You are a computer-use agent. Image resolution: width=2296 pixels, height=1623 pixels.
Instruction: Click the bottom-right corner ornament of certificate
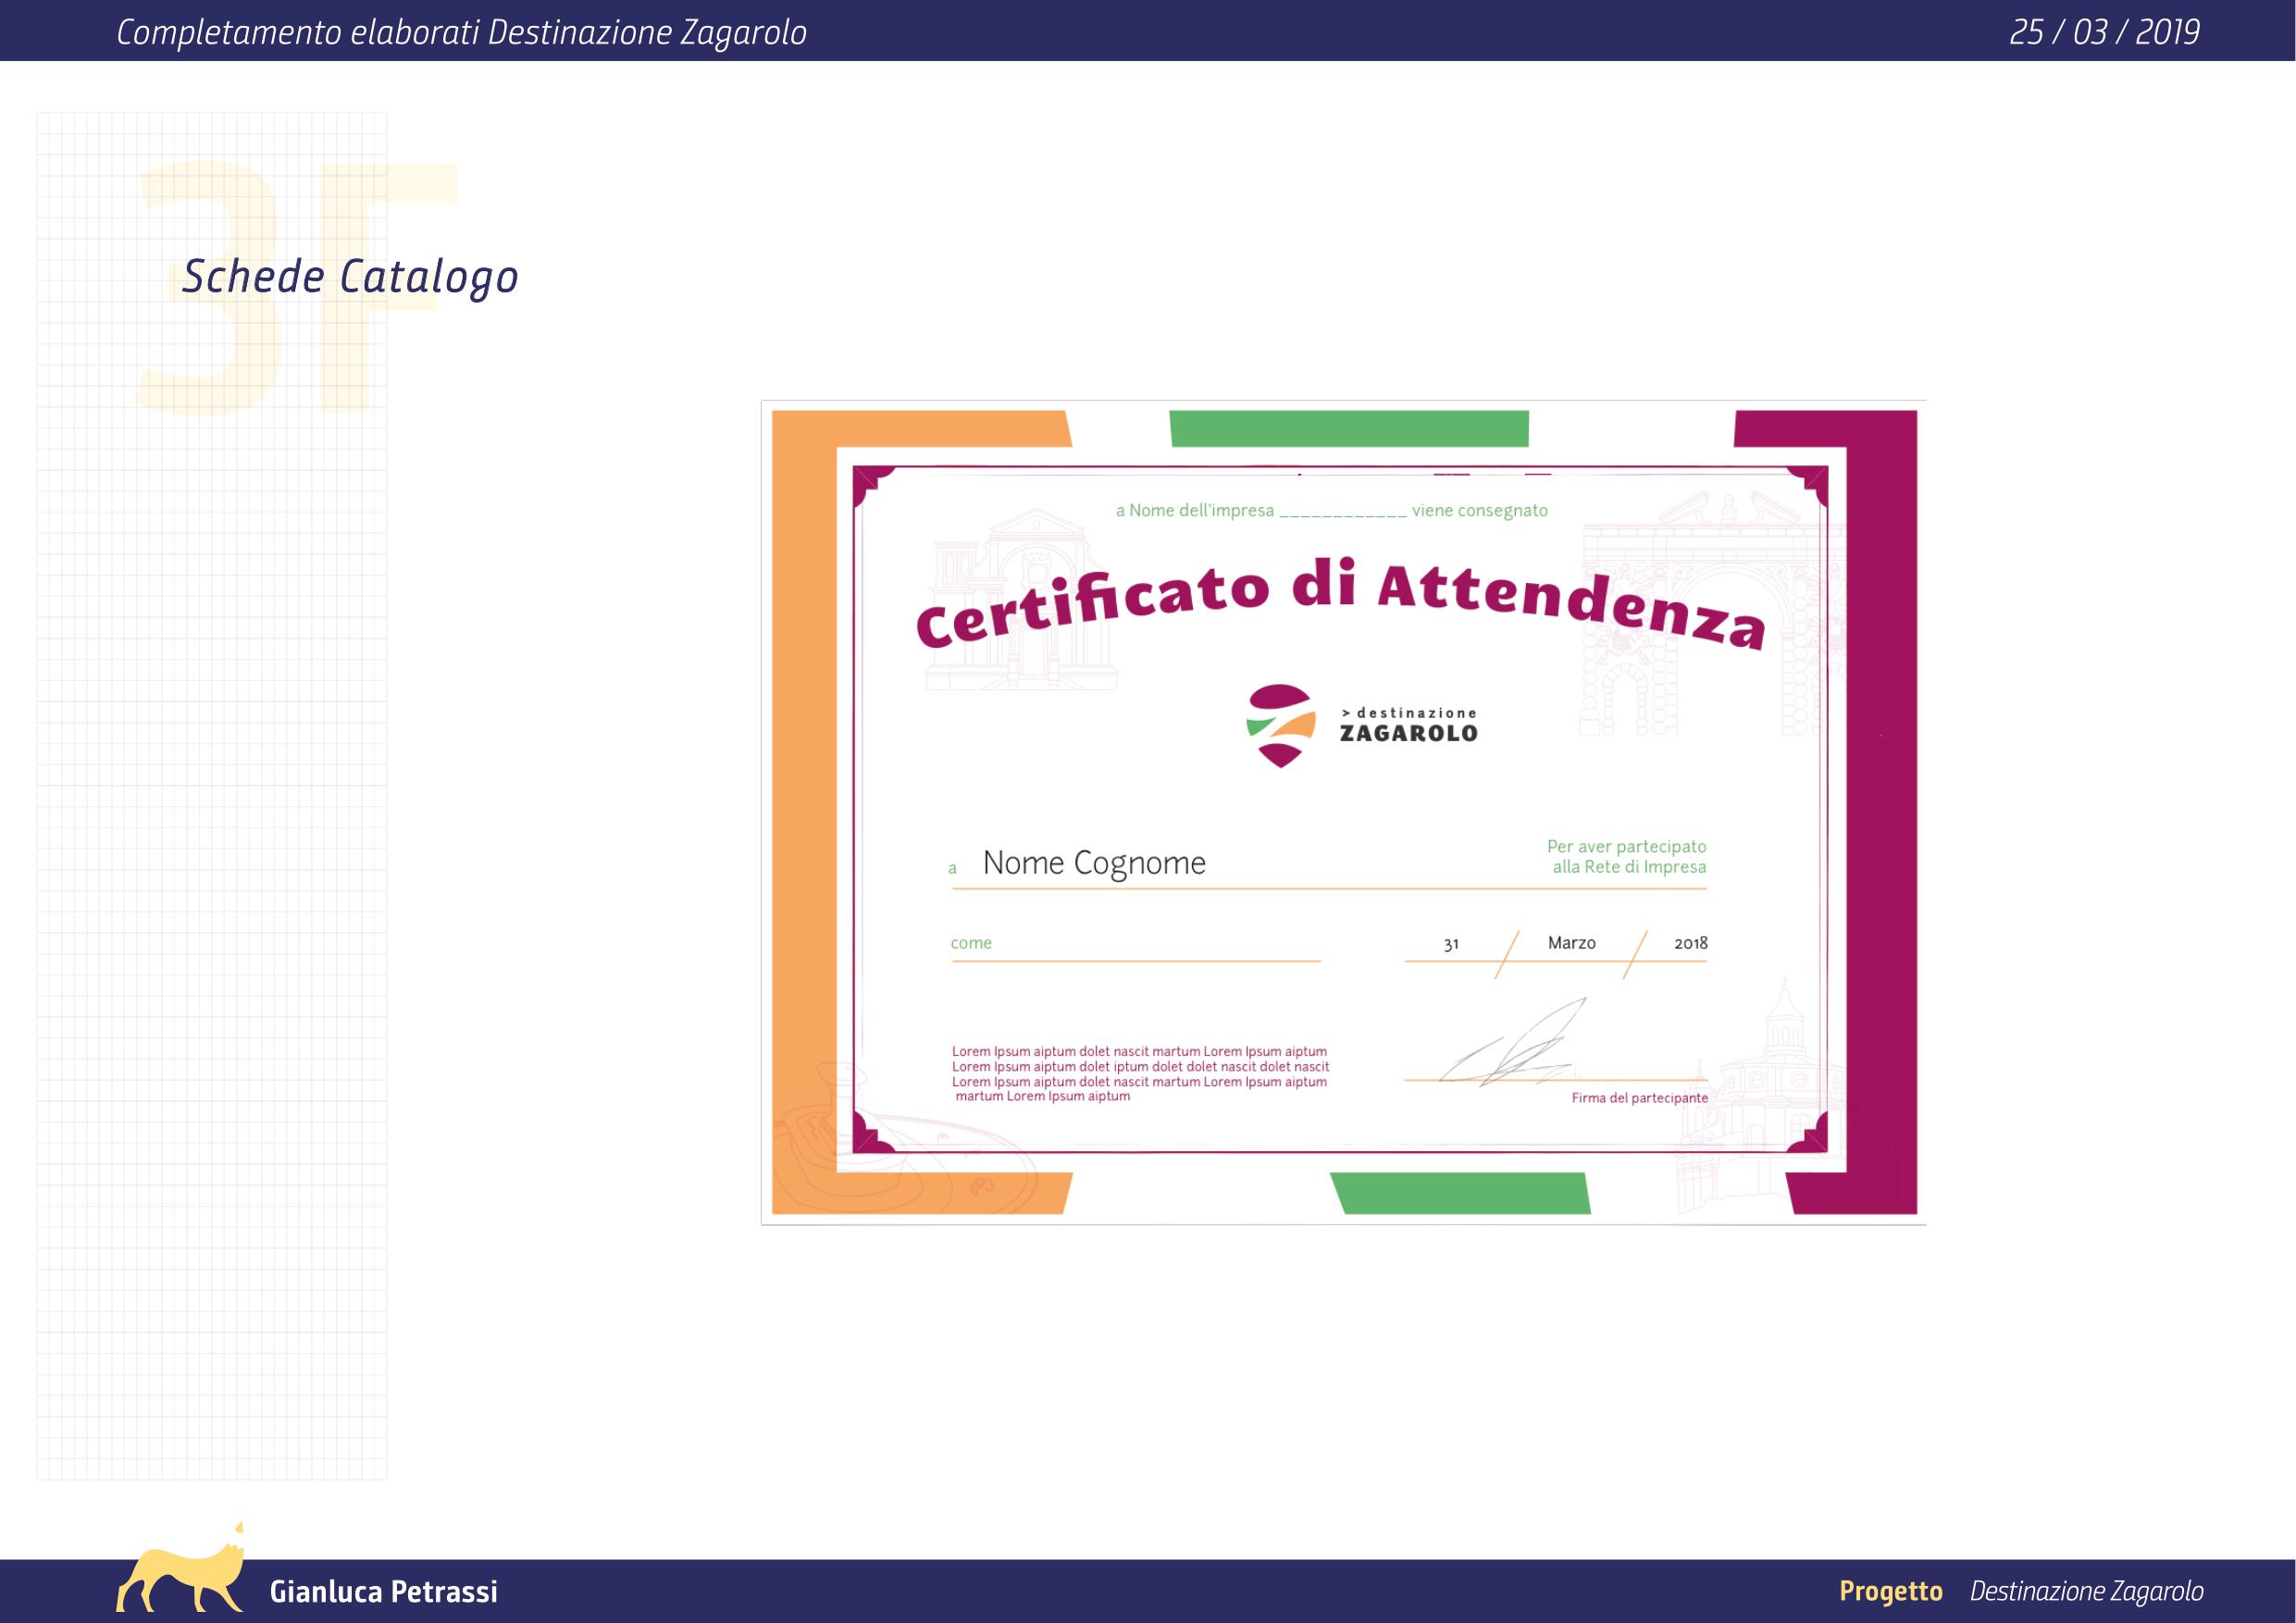[x=1814, y=1138]
